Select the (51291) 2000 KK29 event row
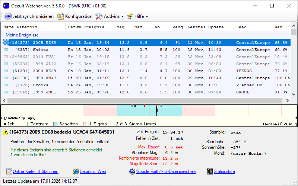The image size is (298, 186). (146, 71)
